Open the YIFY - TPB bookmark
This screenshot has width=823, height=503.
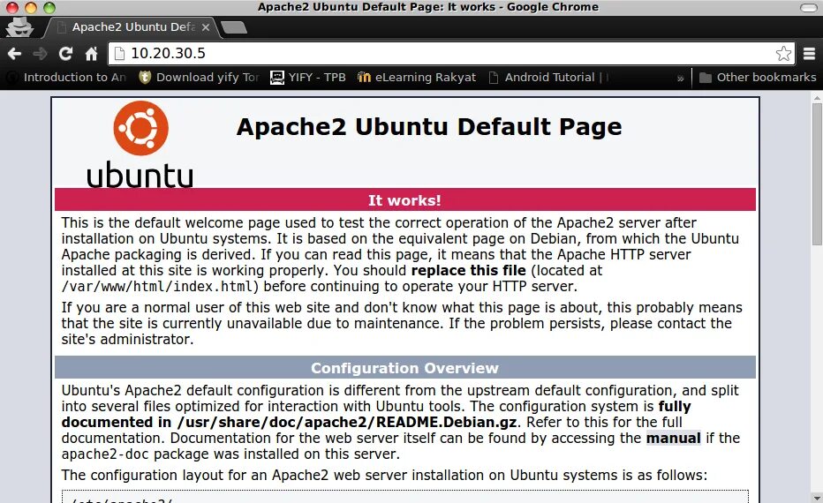[x=307, y=78]
